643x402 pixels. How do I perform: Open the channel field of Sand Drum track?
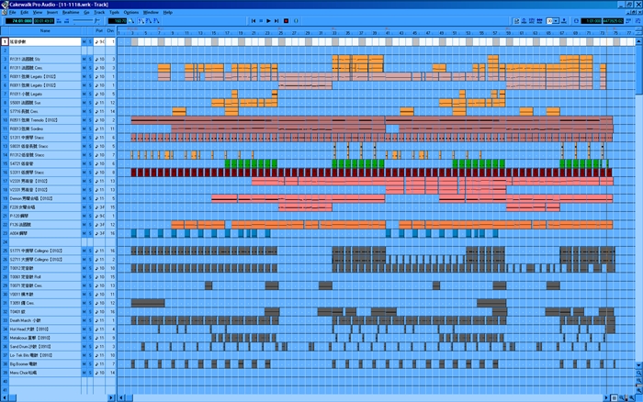pyautogui.click(x=111, y=346)
